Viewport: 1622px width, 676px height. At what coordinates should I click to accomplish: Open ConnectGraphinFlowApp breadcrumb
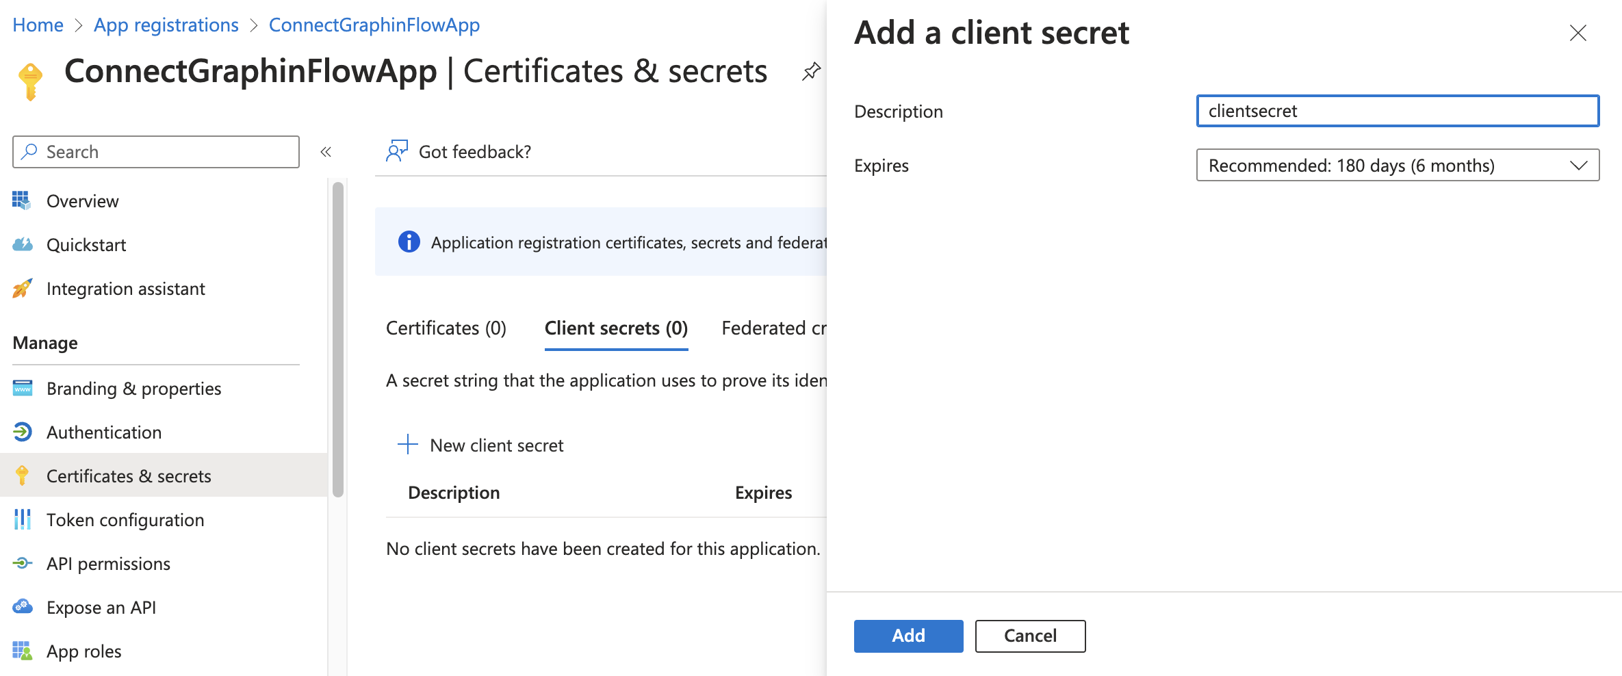point(374,25)
